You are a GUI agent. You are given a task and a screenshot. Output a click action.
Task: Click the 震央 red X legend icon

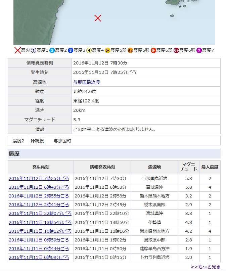[x=17, y=50]
